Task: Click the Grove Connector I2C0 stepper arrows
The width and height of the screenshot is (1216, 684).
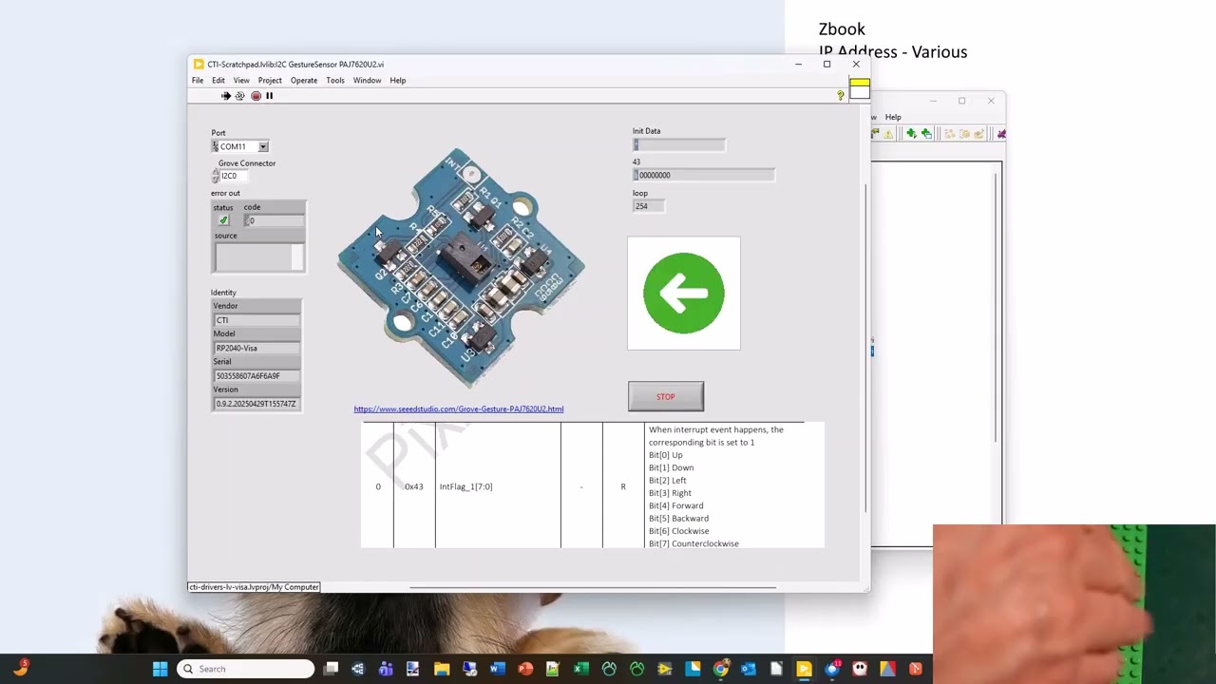Action: (x=215, y=176)
